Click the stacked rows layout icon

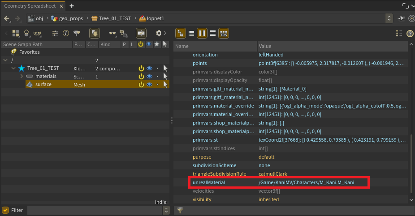(213, 33)
